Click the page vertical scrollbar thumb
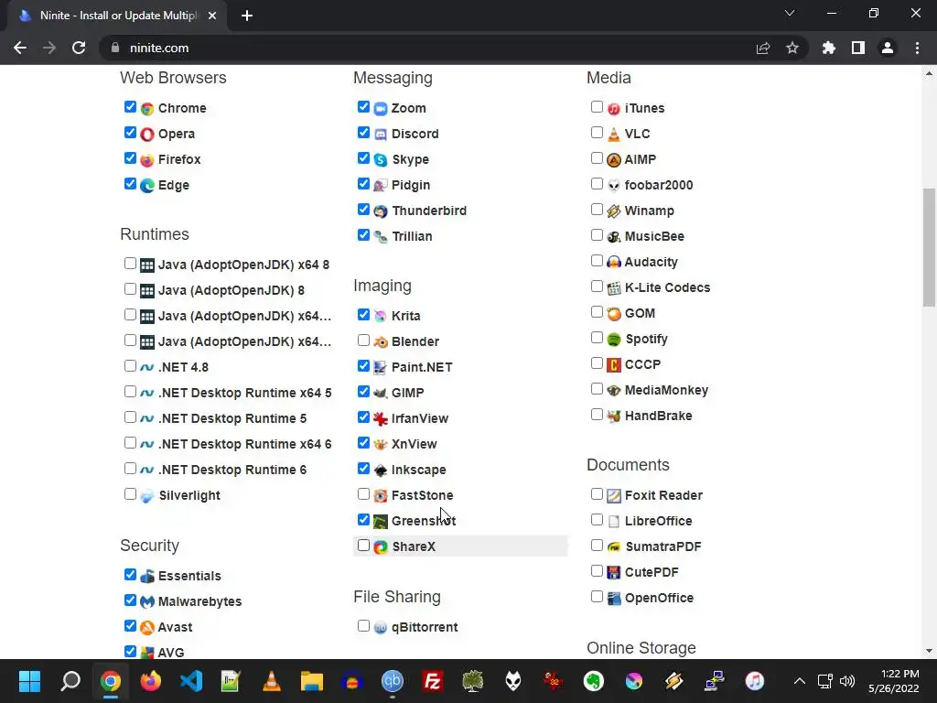Screen dimensions: 937x703 click(x=929, y=247)
